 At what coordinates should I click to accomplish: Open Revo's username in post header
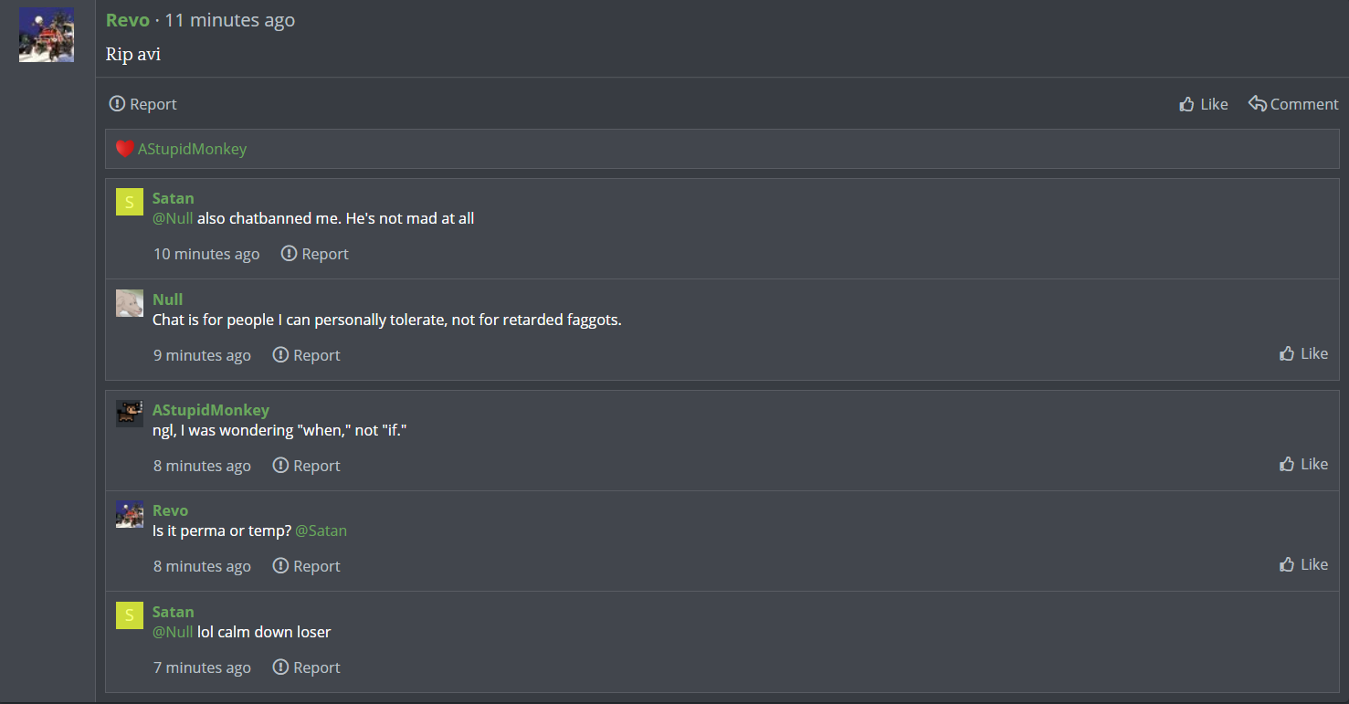(x=128, y=20)
